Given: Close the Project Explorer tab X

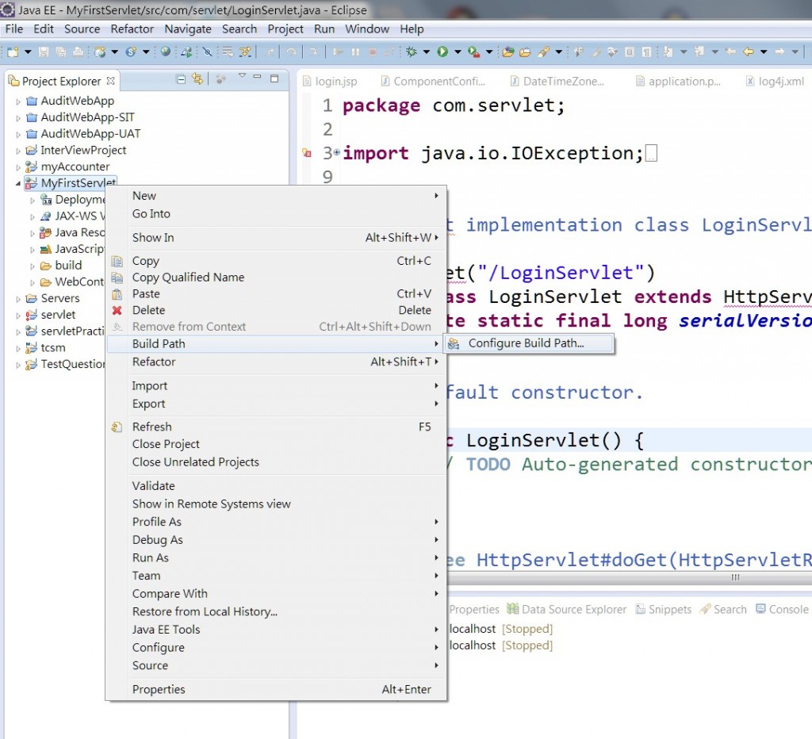Looking at the screenshot, I should point(110,81).
